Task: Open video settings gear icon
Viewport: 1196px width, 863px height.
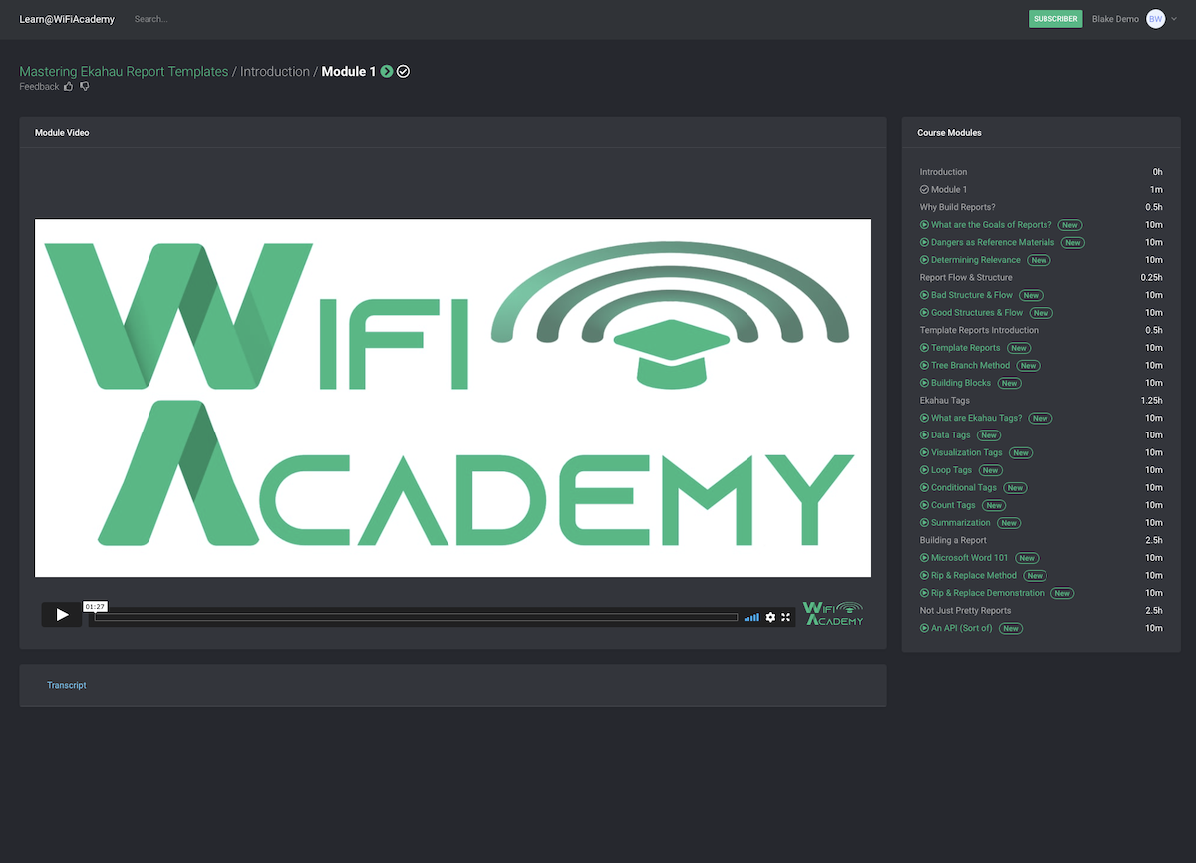Action: (770, 617)
